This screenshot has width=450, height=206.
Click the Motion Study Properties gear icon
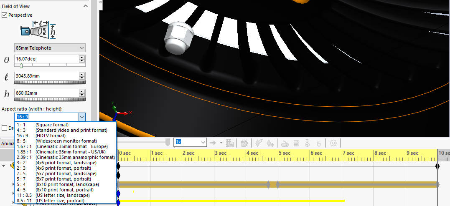[x=333, y=143]
